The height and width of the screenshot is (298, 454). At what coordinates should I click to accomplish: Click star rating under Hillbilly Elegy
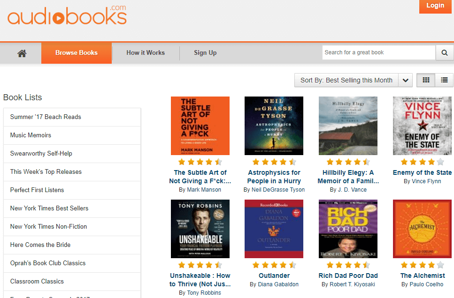pyautogui.click(x=348, y=162)
